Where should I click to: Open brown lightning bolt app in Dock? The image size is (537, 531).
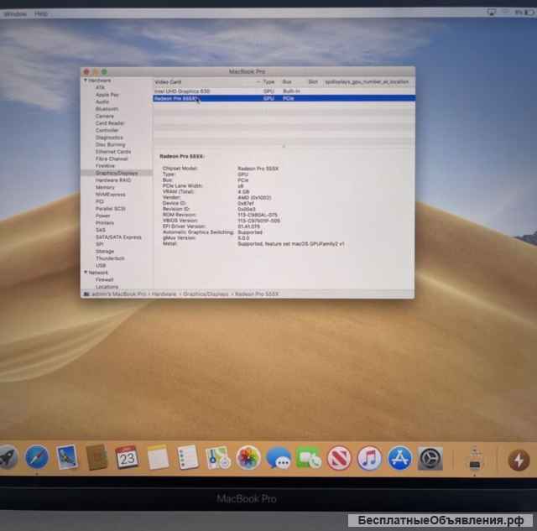coord(519,461)
